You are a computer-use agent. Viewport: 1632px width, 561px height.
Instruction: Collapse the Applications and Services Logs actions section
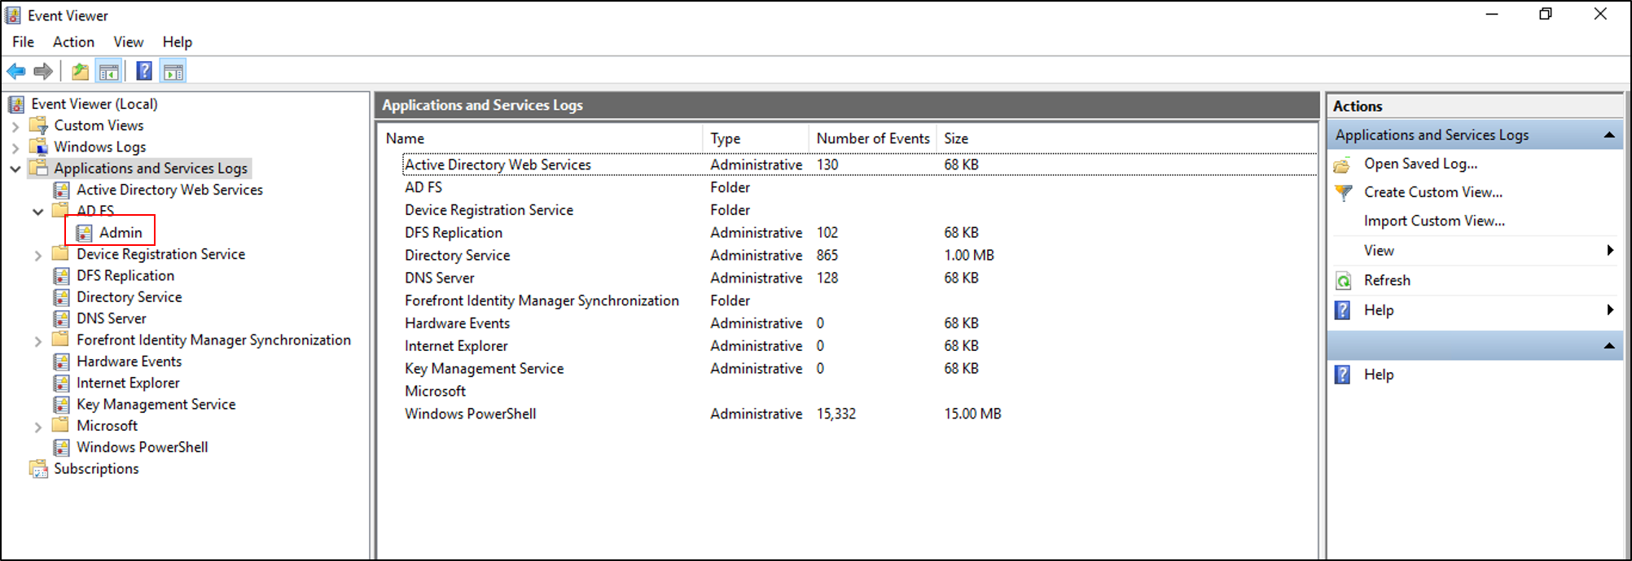[1609, 135]
